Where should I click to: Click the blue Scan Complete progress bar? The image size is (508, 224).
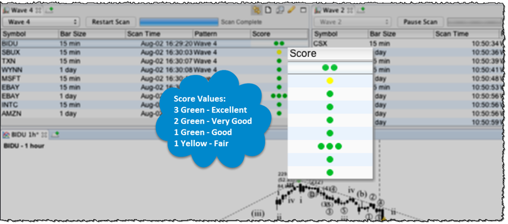click(179, 22)
